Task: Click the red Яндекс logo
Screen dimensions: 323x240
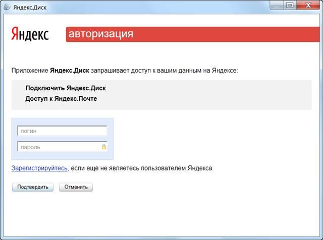Action: tap(30, 34)
